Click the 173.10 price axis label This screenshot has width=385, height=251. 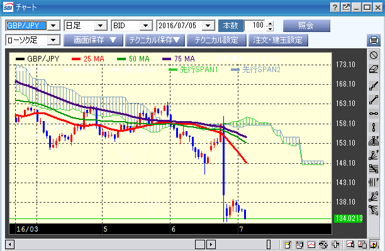[x=345, y=65]
